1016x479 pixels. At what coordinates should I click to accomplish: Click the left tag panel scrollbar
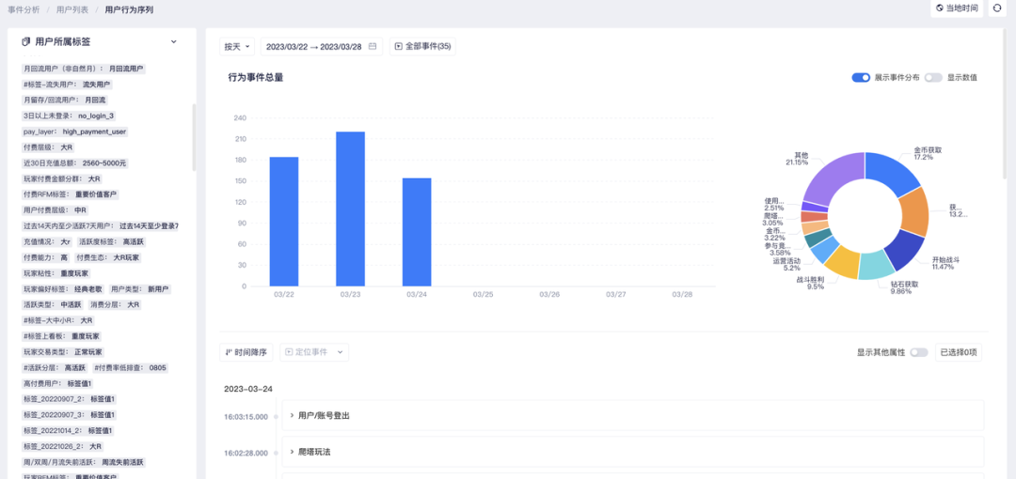pyautogui.click(x=194, y=137)
